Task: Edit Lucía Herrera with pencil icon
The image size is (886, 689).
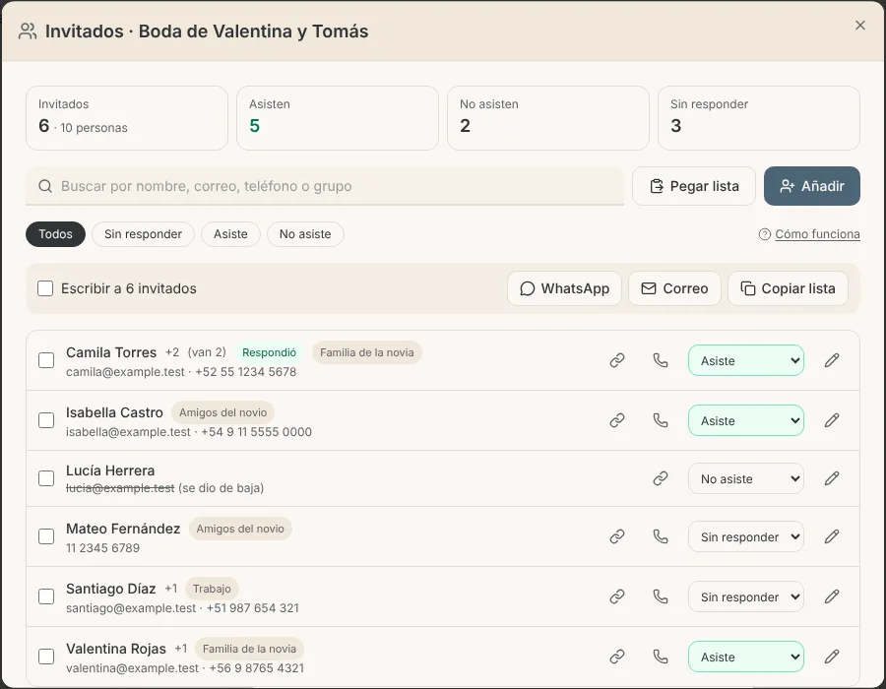Action: [832, 478]
